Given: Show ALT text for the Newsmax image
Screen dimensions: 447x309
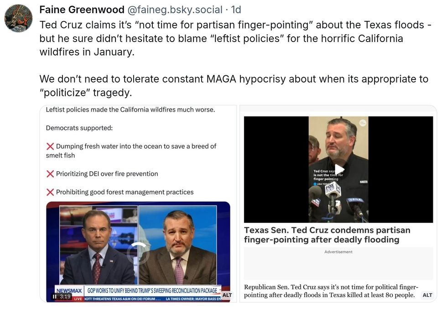Looking at the screenshot, I should [227, 295].
